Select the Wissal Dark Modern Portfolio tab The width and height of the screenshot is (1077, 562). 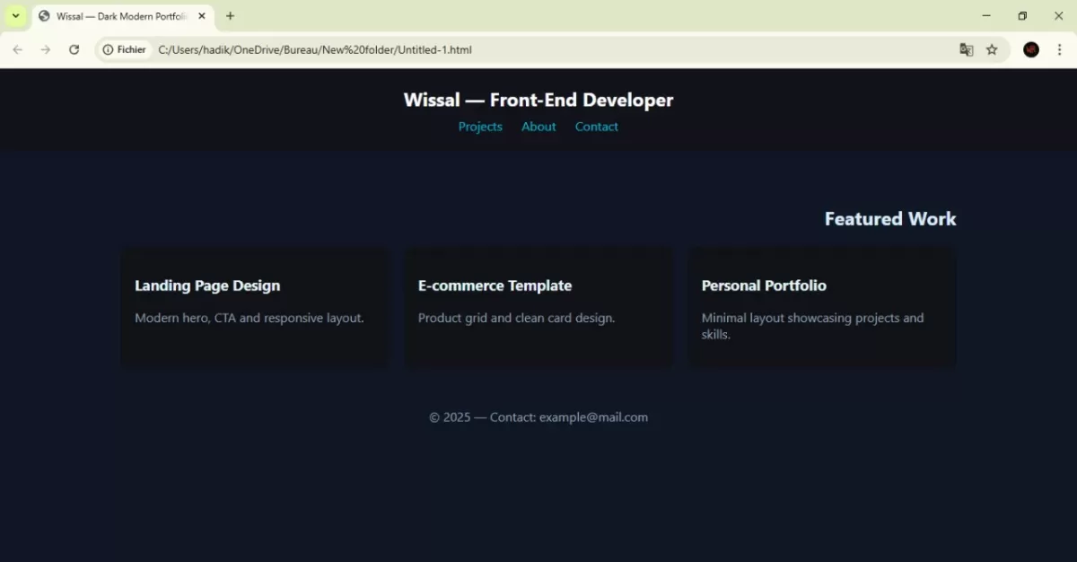(x=117, y=16)
